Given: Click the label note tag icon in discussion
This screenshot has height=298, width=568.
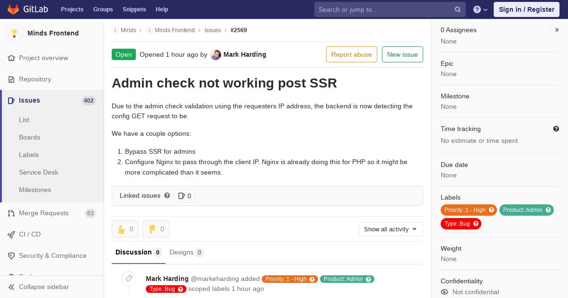Looking at the screenshot, I should 129,279.
